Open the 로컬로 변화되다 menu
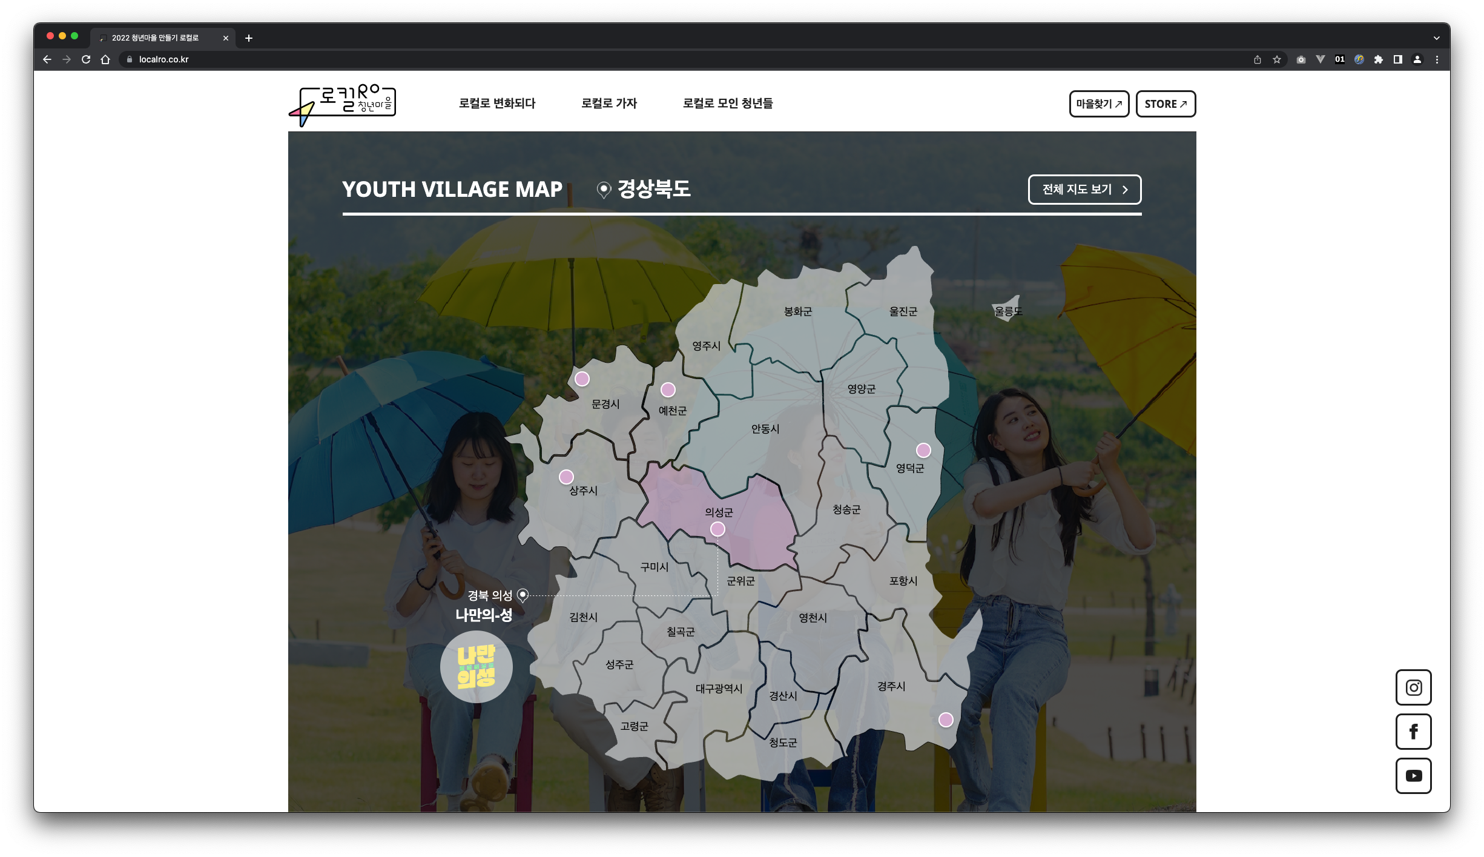Viewport: 1484px width, 857px height. pyautogui.click(x=497, y=104)
